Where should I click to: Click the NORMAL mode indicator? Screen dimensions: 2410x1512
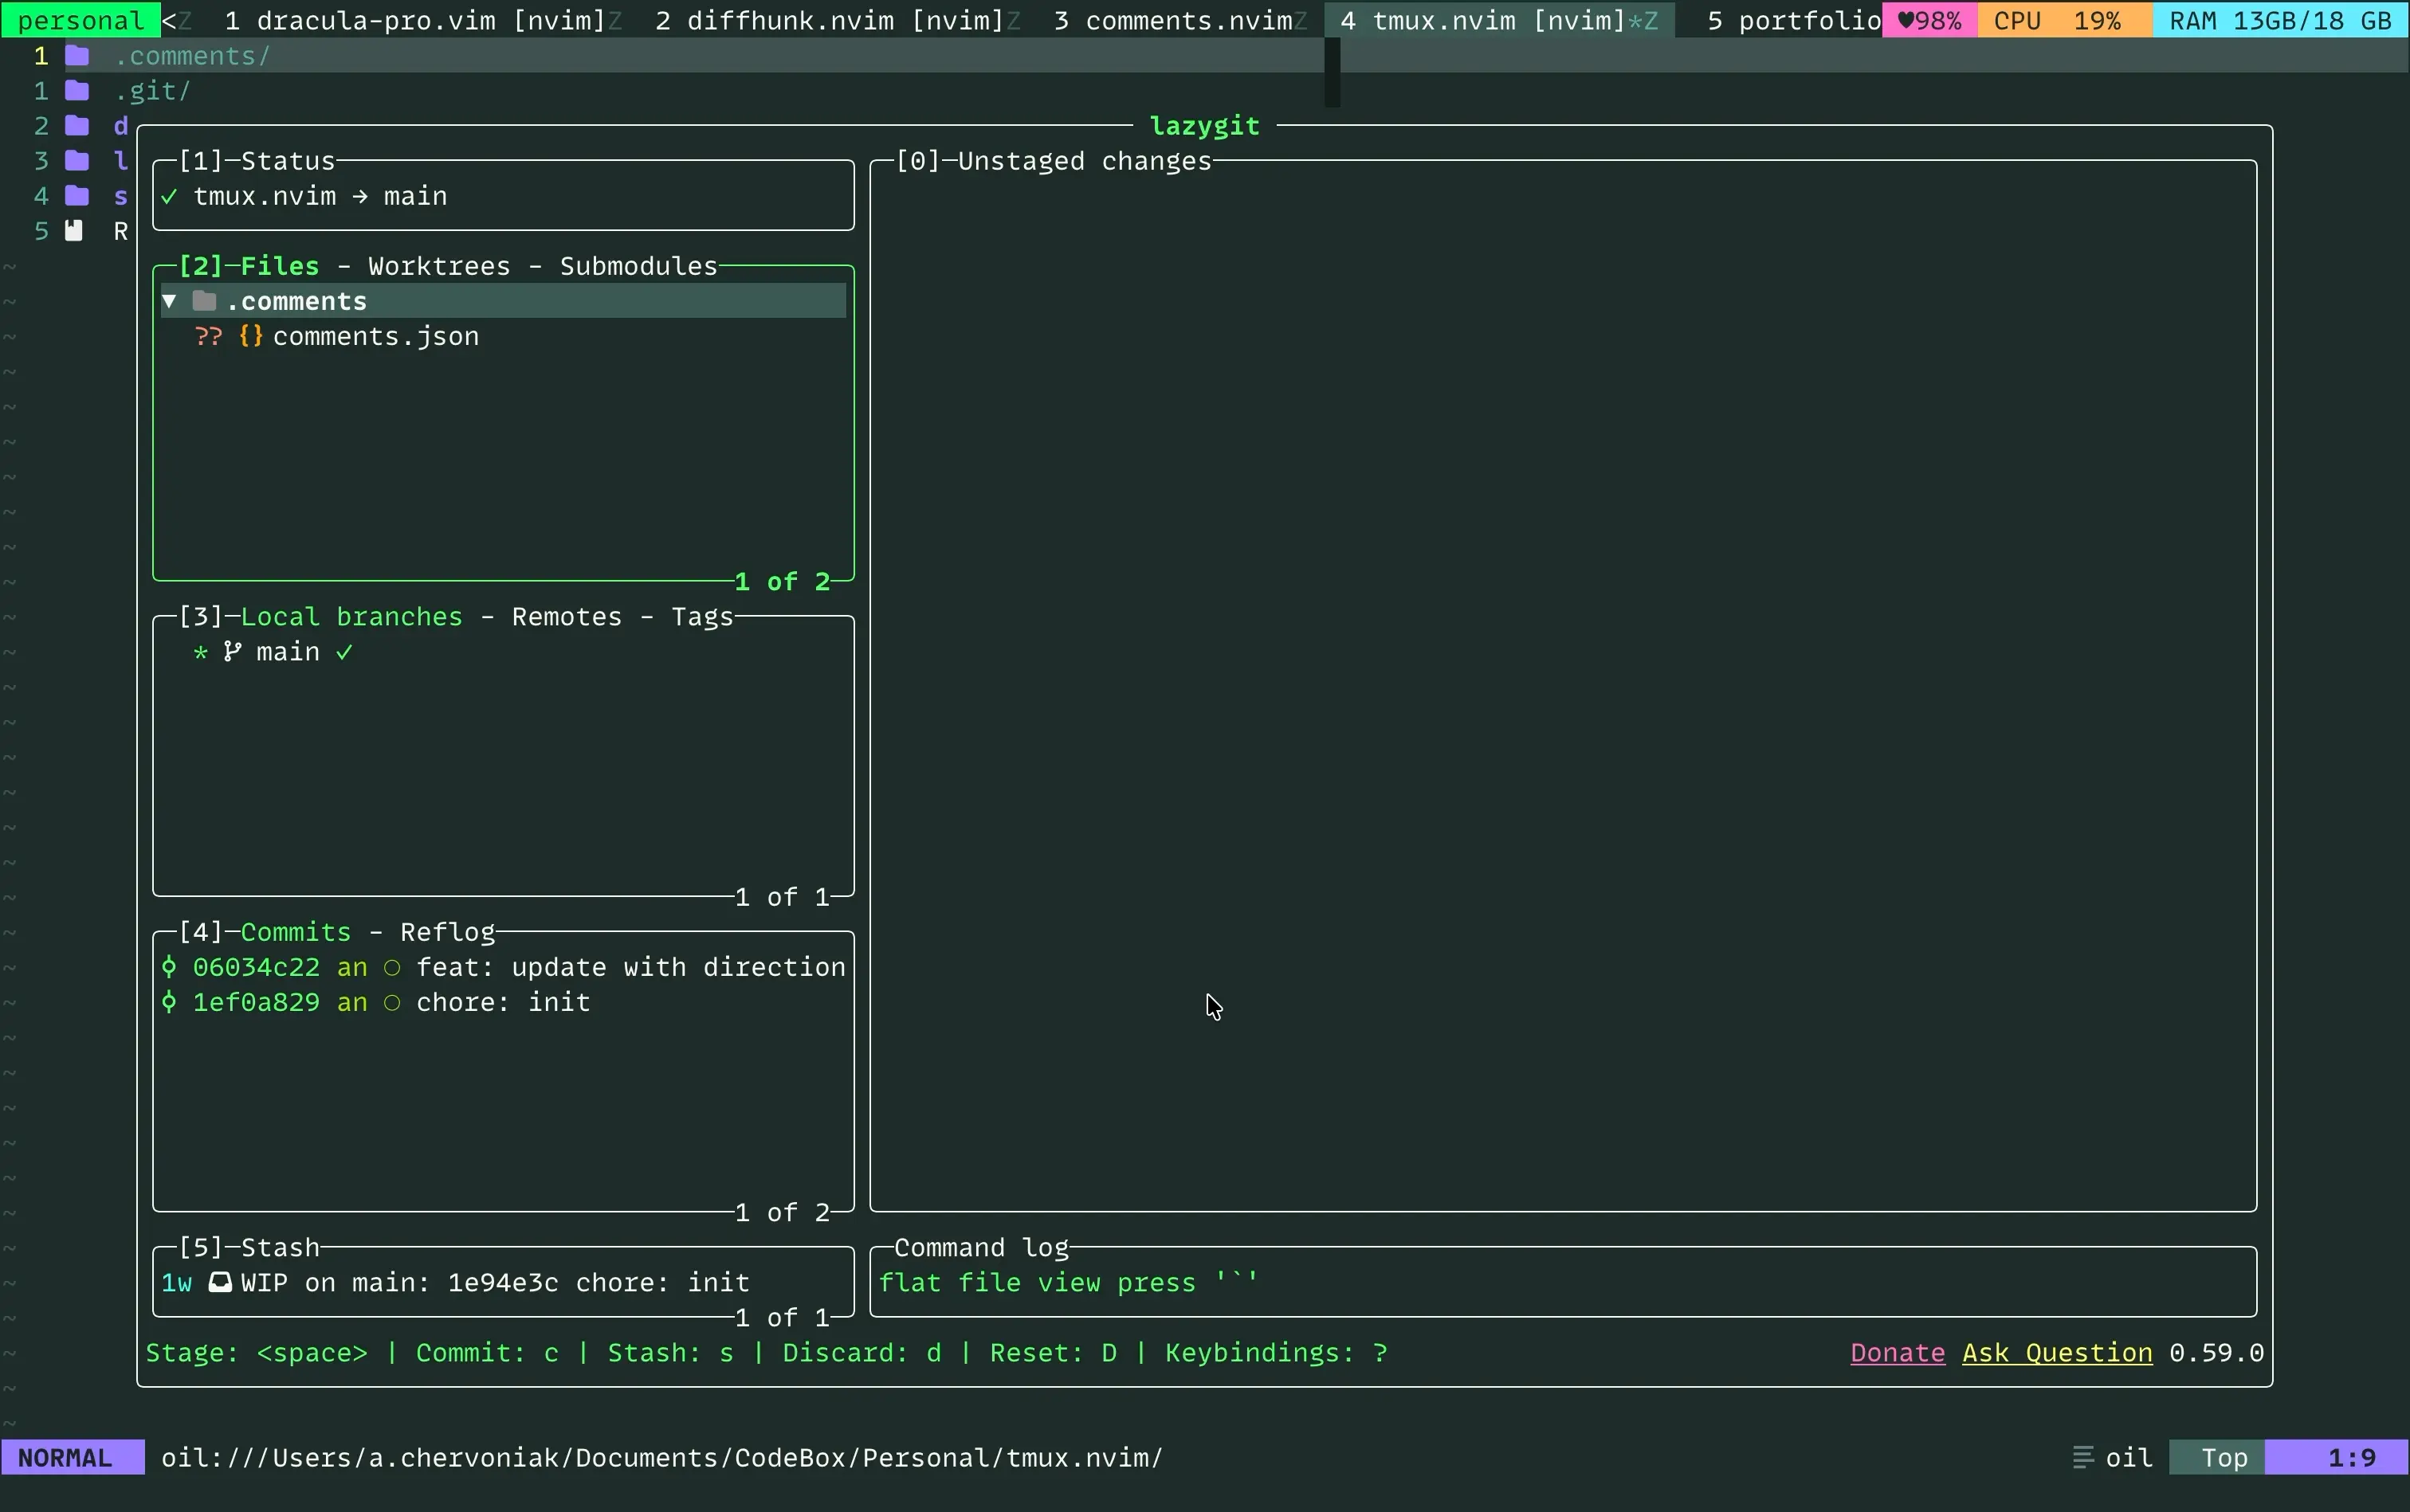point(73,1458)
